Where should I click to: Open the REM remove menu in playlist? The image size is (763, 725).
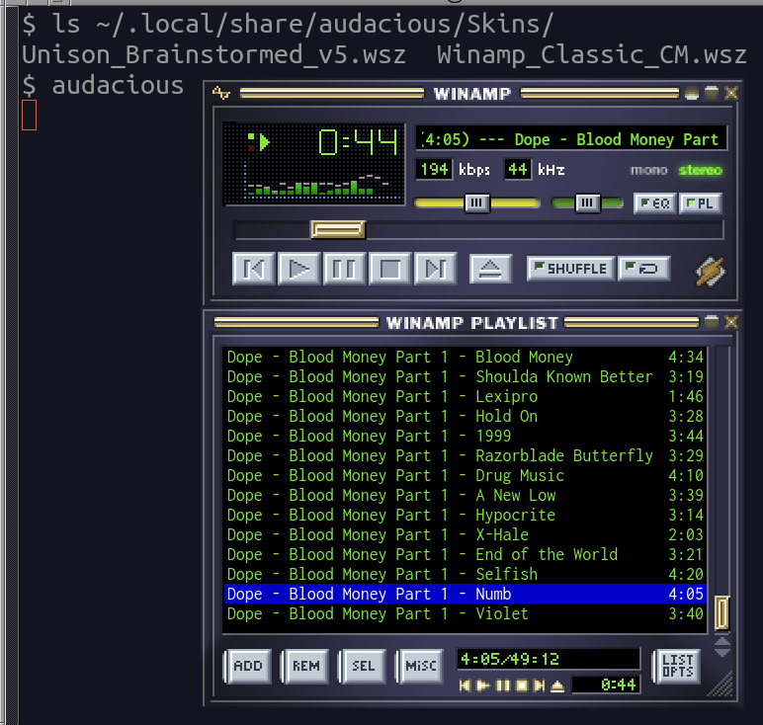[x=305, y=667]
